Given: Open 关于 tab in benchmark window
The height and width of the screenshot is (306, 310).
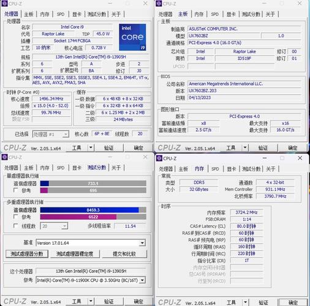Looking at the screenshot, I should pos(116,168).
